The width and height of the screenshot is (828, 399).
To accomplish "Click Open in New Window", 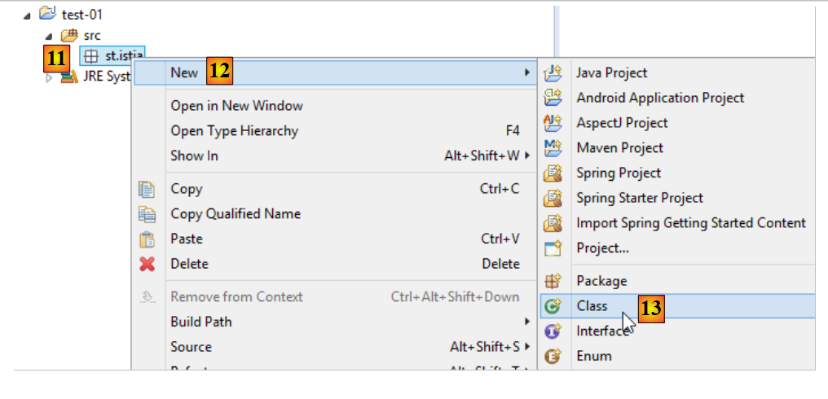I will [x=236, y=106].
